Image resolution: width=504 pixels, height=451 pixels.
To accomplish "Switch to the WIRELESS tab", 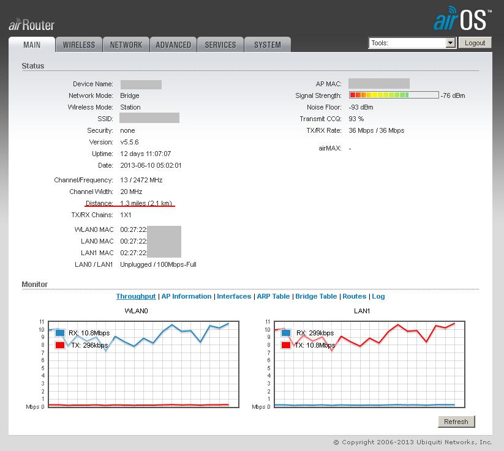I will click(79, 45).
